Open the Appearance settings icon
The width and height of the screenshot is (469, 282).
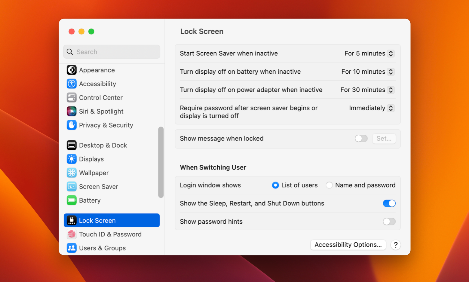click(72, 70)
